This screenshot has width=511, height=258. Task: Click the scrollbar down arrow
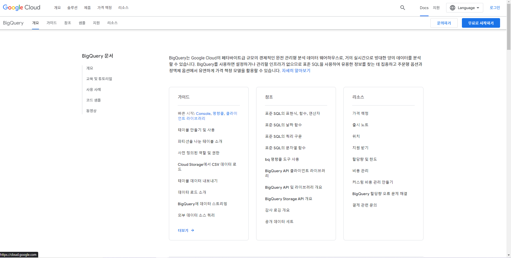[x=509, y=255]
